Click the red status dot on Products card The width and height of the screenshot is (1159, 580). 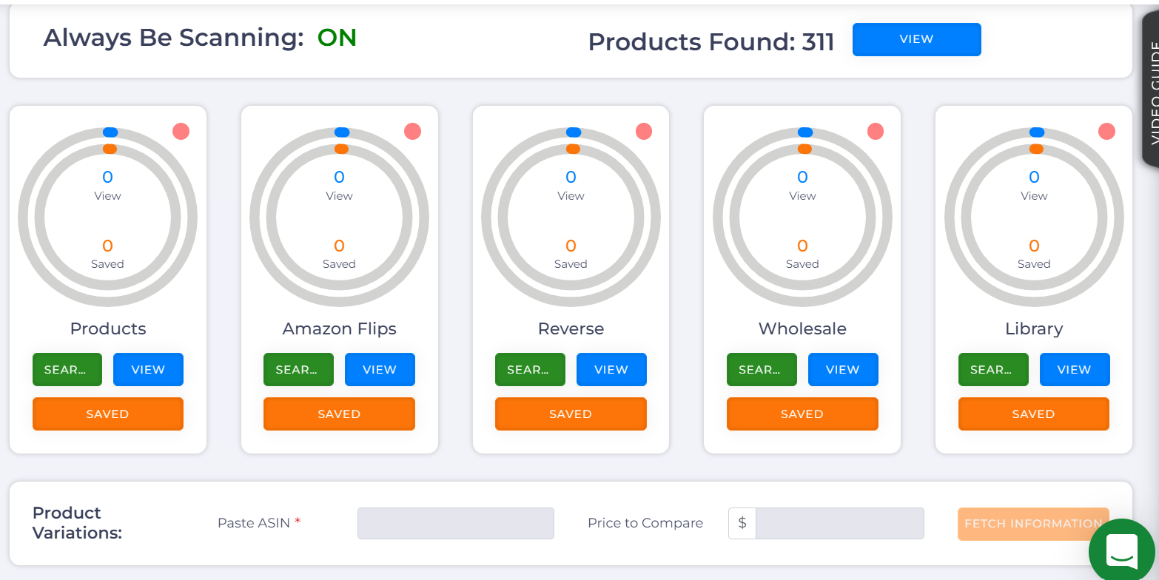[x=181, y=132]
